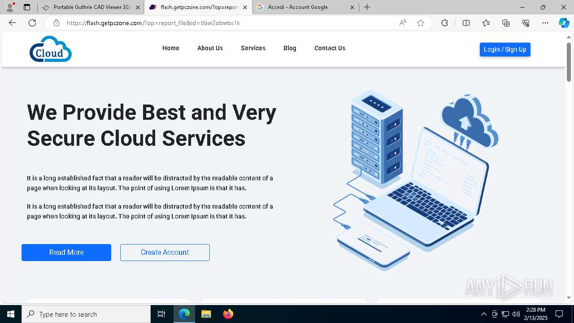
Task: Click the Type here to search box
Action: coord(86,314)
